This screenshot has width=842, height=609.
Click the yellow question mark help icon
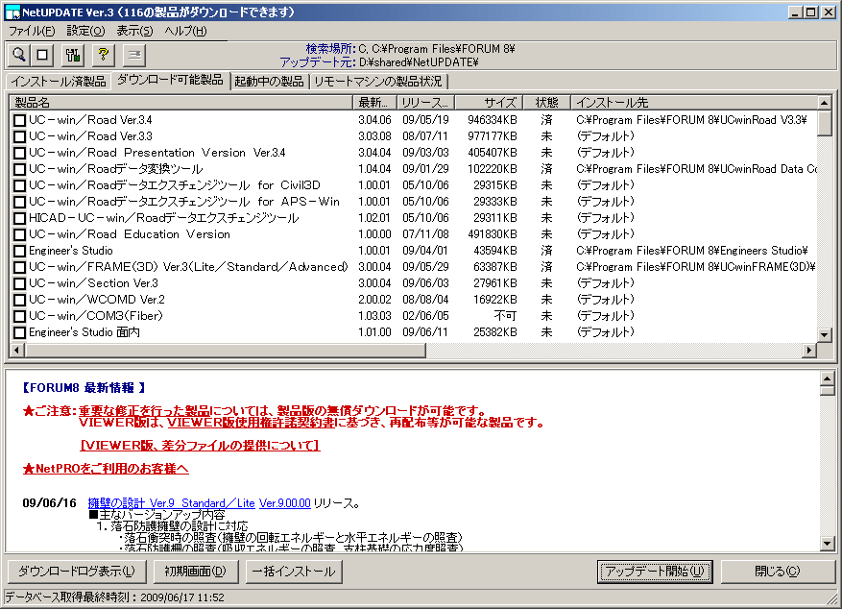103,55
